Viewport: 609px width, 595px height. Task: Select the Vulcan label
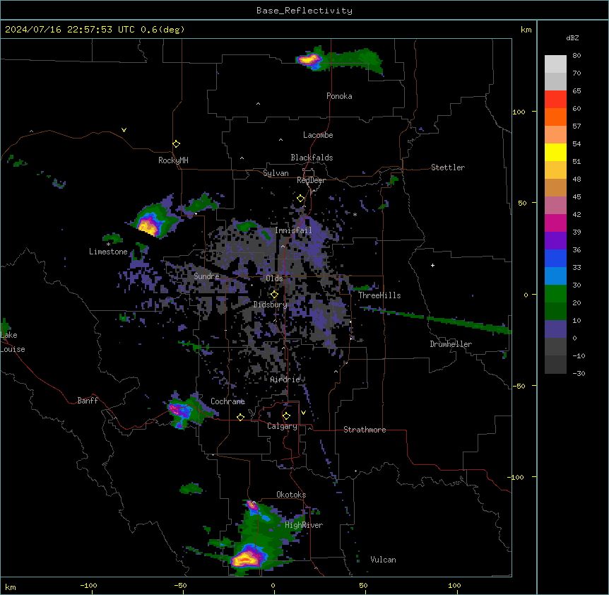[384, 560]
